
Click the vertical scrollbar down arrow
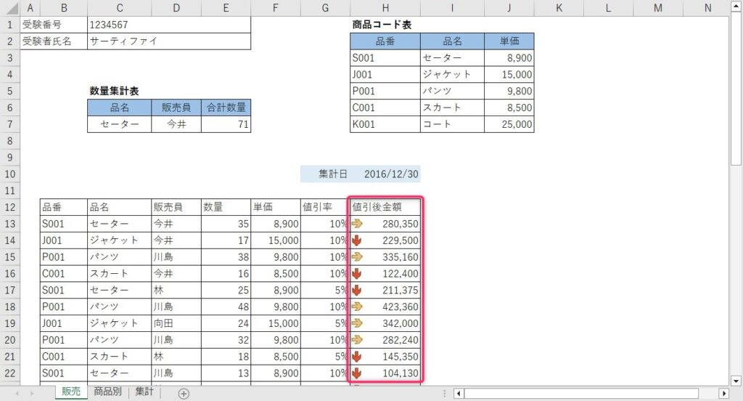coord(736,380)
